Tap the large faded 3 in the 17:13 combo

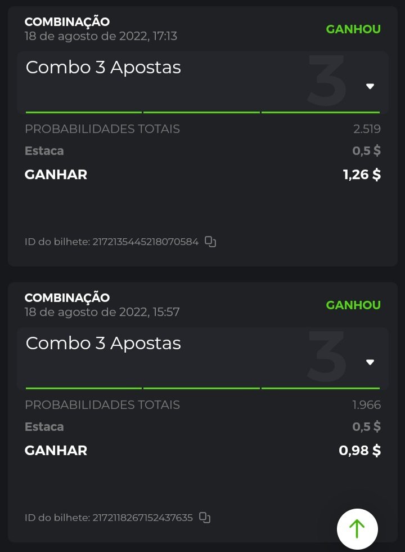point(326,82)
